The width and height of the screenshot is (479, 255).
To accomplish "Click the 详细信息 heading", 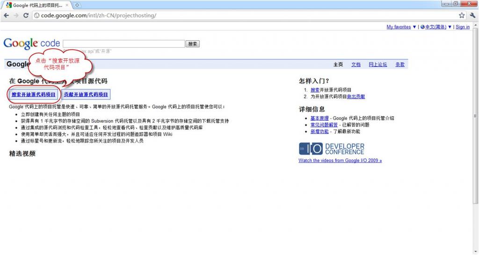I will point(312,109).
